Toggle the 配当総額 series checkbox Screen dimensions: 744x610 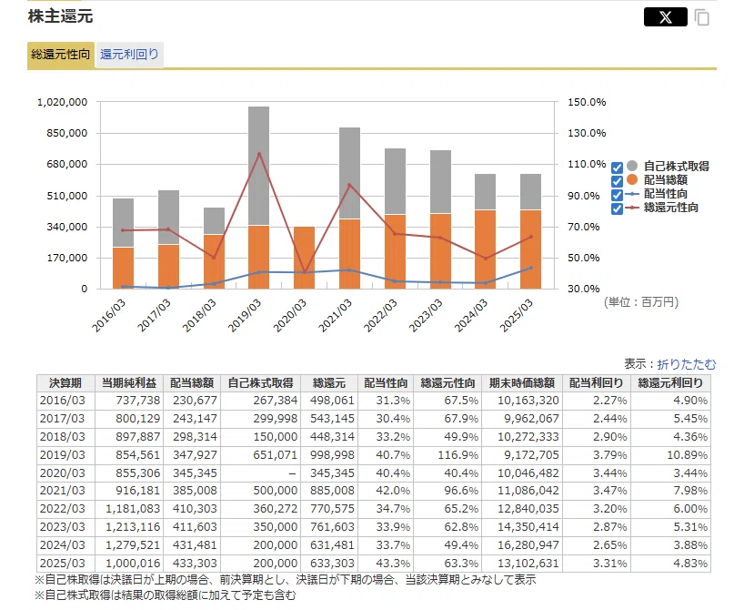pyautogui.click(x=617, y=181)
